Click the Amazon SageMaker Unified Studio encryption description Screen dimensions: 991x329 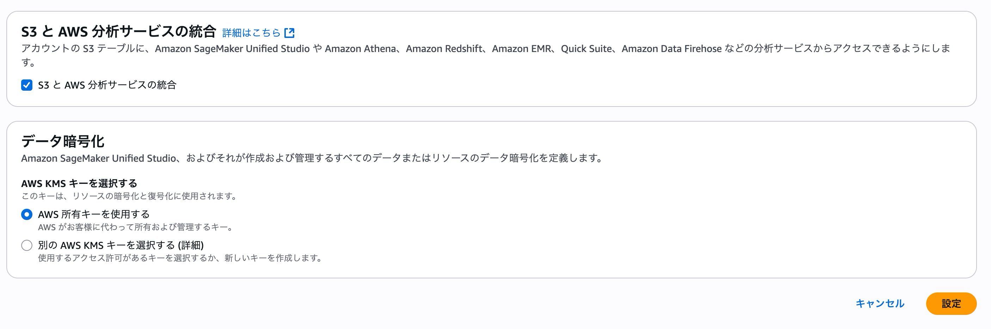tap(312, 158)
